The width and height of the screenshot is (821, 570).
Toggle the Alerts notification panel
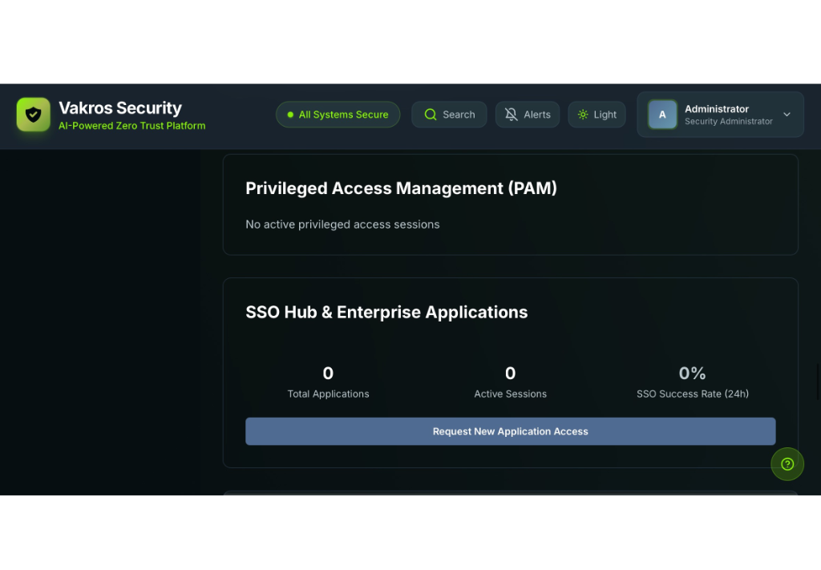point(527,114)
